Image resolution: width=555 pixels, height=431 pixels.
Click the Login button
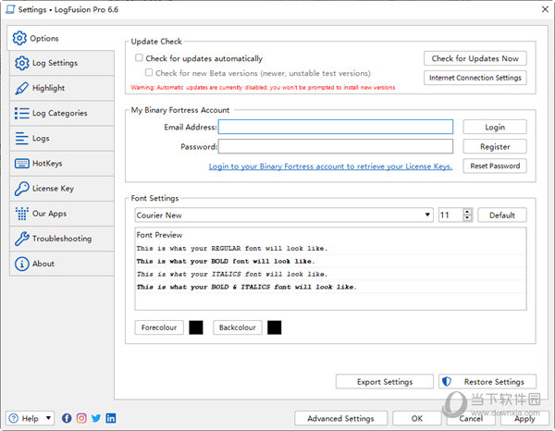coord(495,127)
